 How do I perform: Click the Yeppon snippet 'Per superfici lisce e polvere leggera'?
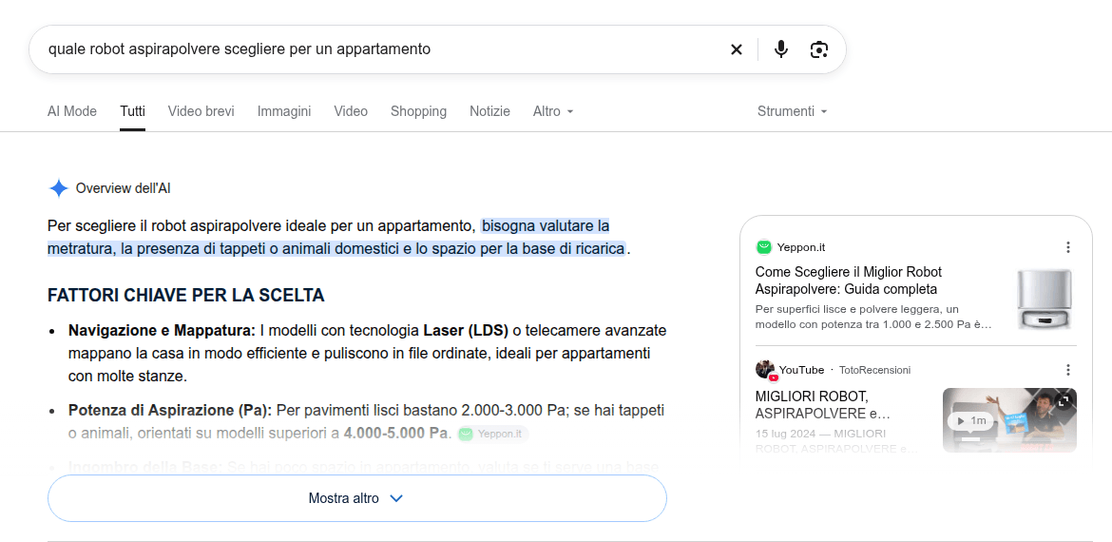click(x=873, y=317)
